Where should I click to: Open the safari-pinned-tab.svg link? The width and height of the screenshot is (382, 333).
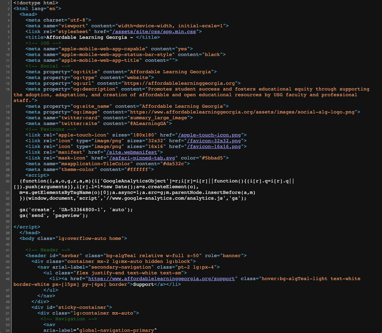(x=142, y=158)
